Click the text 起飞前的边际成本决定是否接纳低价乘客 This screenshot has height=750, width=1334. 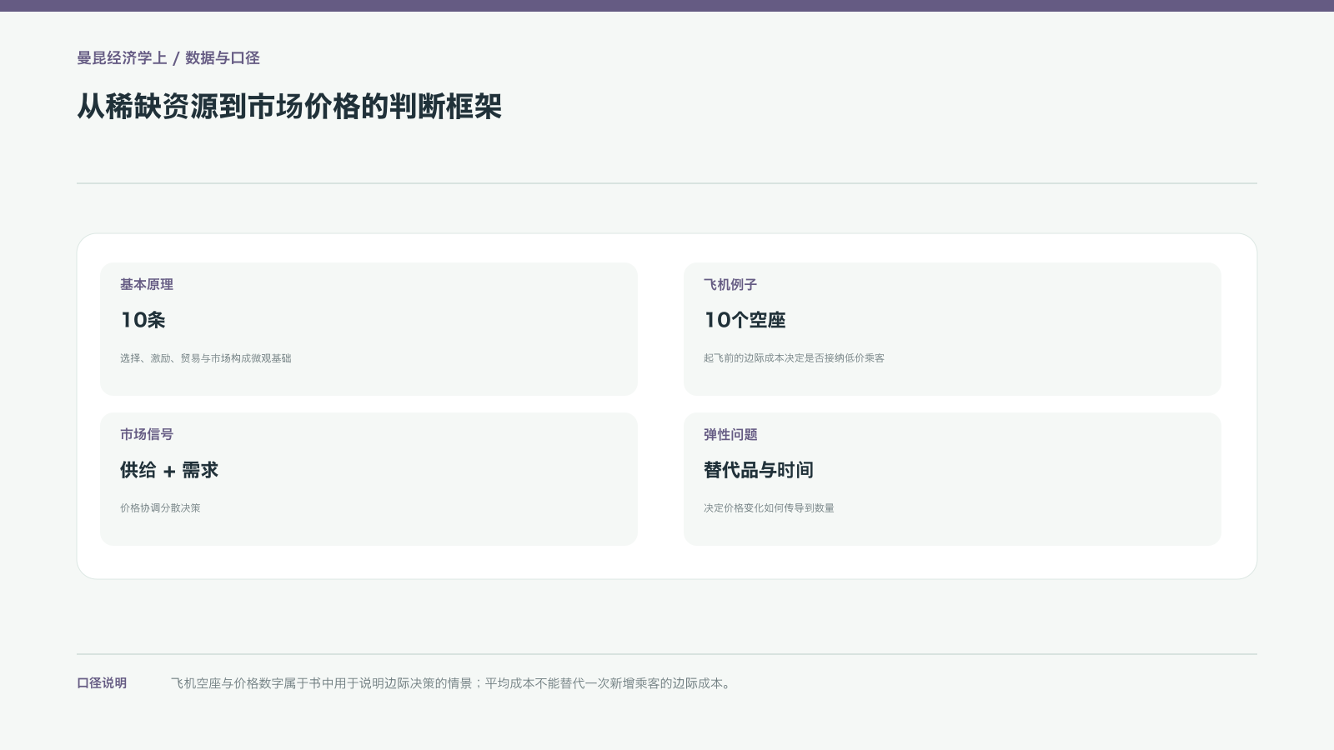[794, 358]
